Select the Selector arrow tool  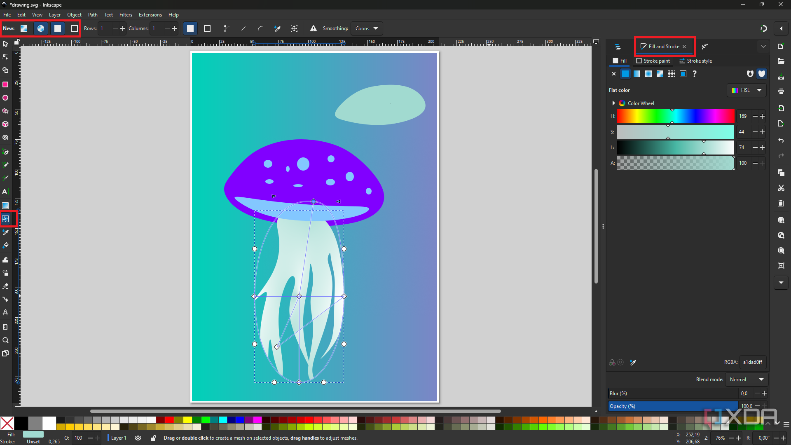5,44
